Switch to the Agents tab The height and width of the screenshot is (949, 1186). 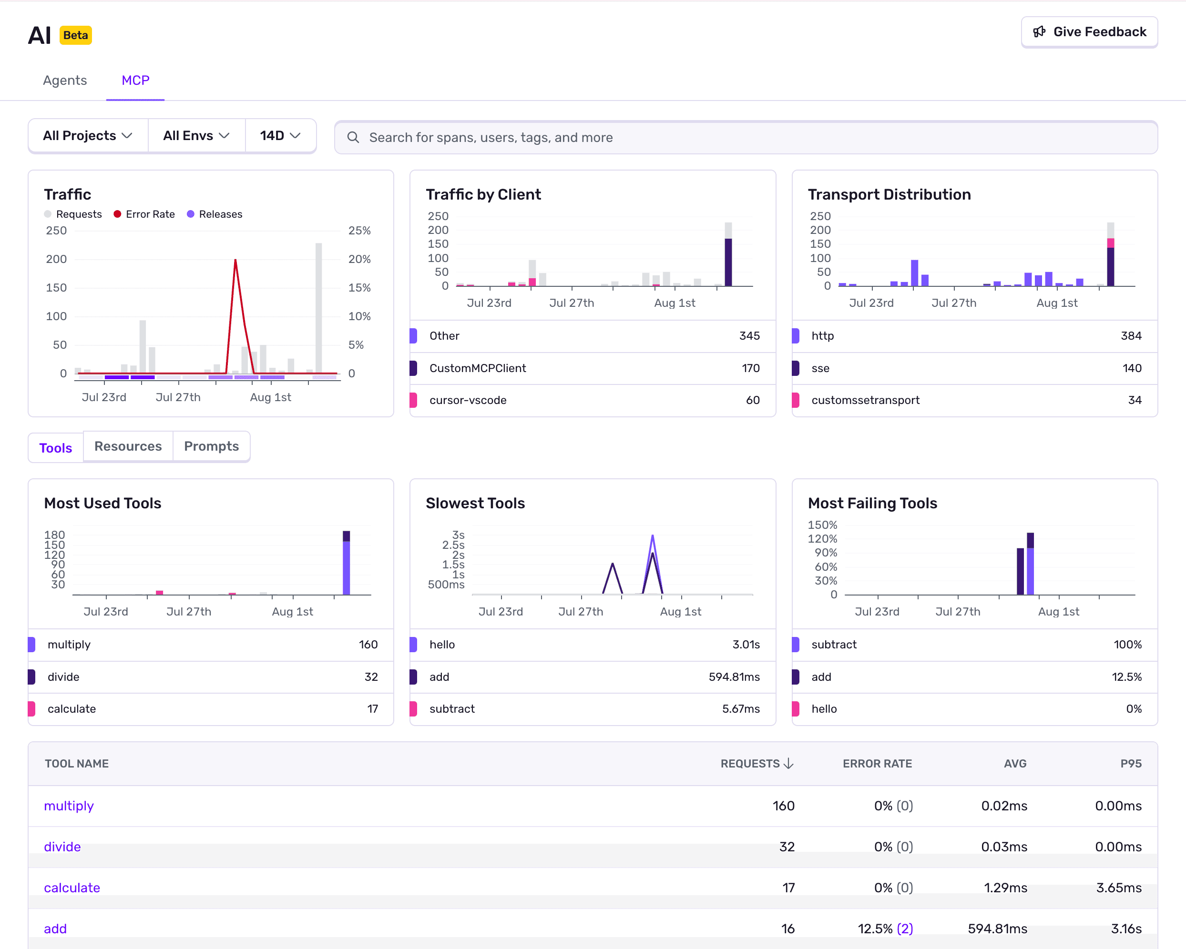click(64, 81)
